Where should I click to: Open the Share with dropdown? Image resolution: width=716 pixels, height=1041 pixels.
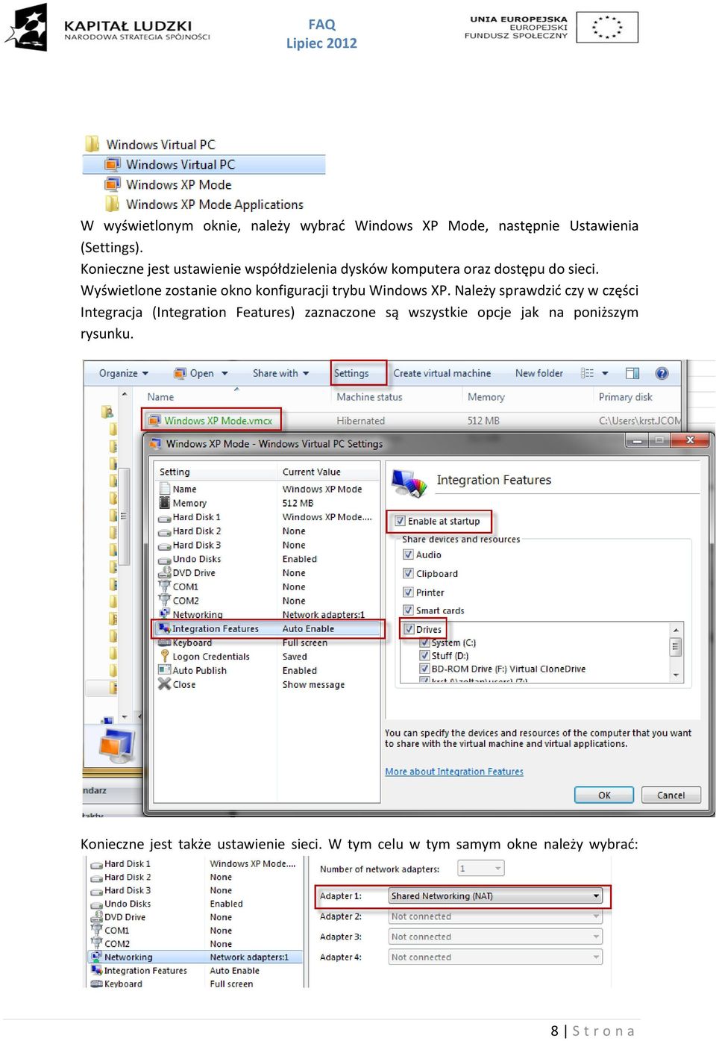(x=280, y=373)
